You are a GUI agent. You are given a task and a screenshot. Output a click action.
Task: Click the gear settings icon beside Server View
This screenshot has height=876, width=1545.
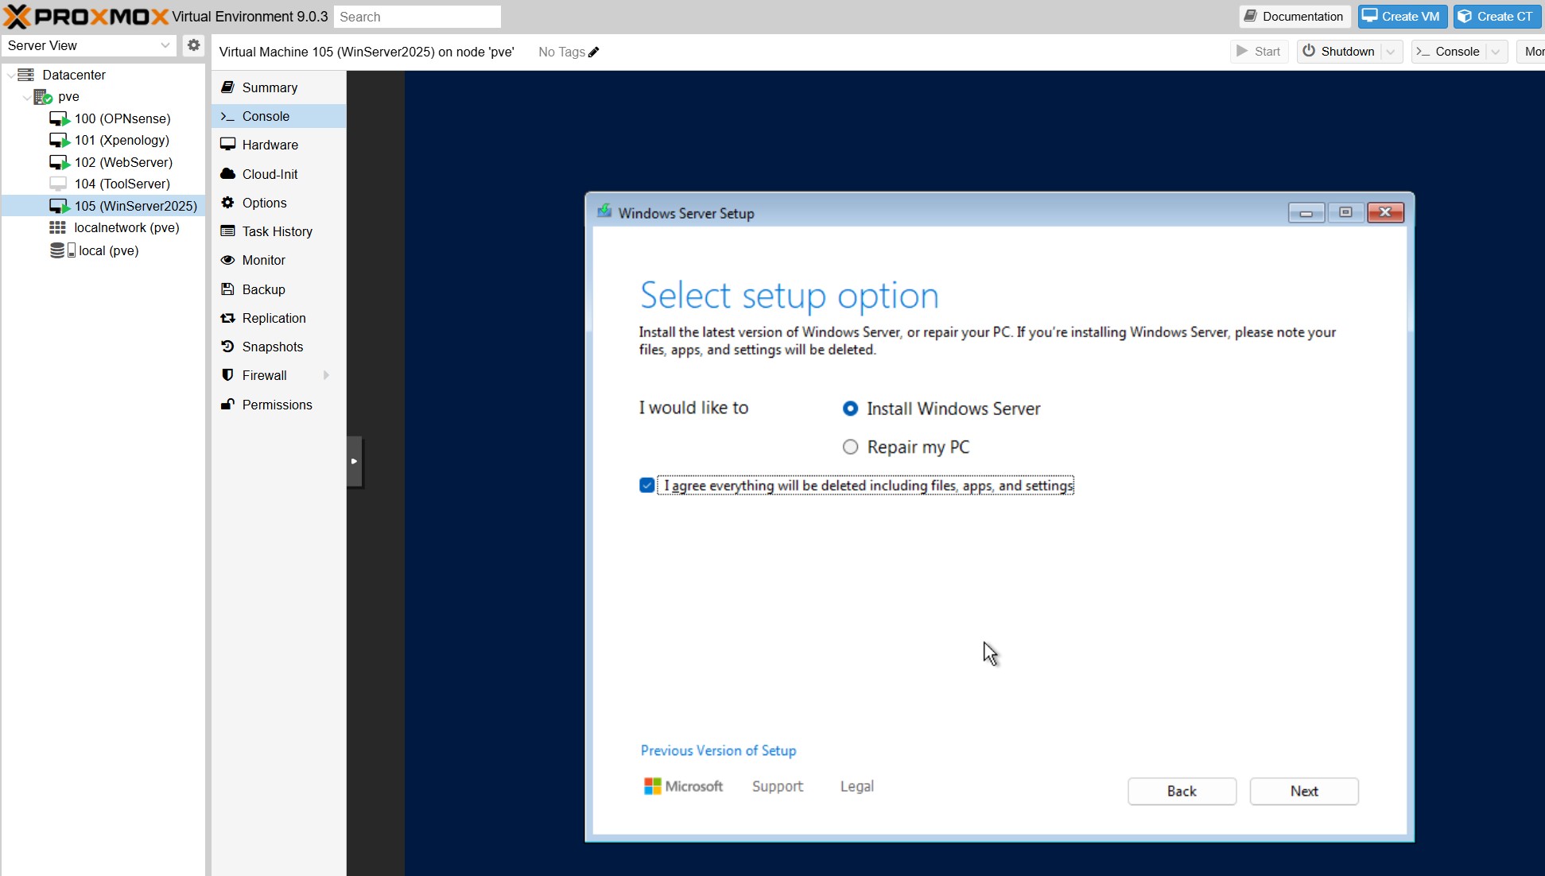point(193,45)
